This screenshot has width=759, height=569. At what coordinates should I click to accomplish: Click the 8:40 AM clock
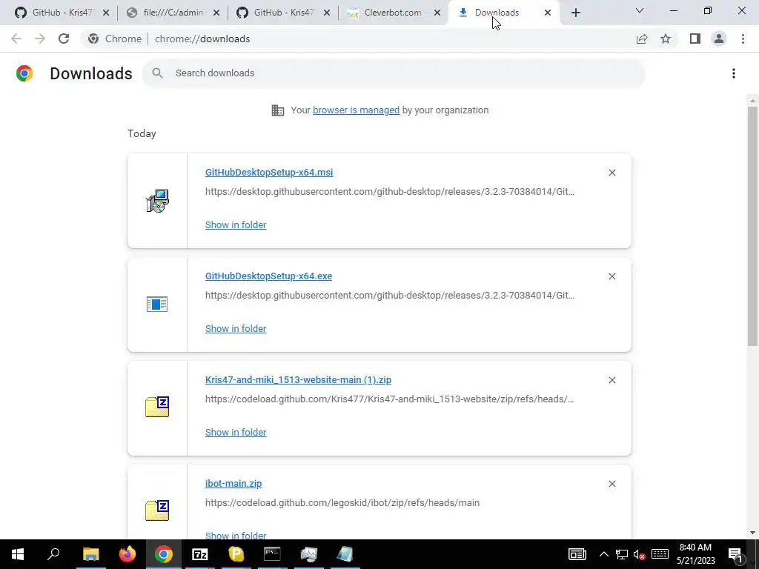695,548
